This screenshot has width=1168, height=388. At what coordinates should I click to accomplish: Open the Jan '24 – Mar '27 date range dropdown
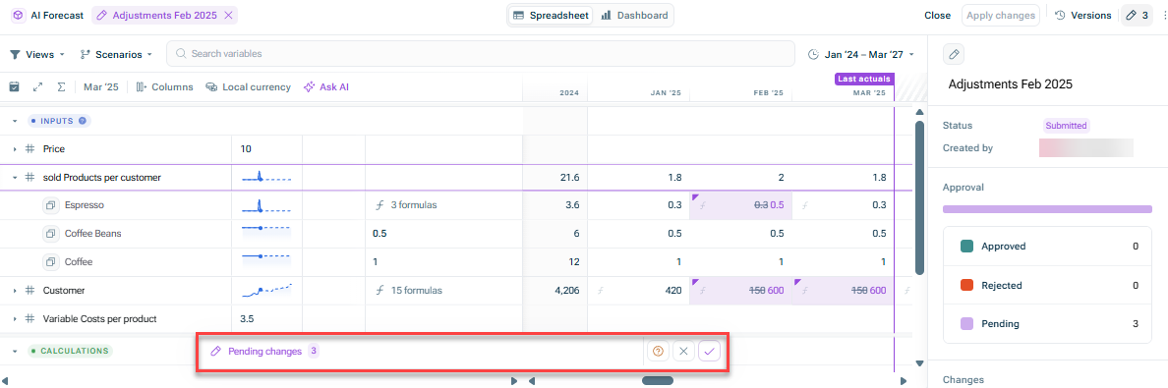pyautogui.click(x=862, y=54)
